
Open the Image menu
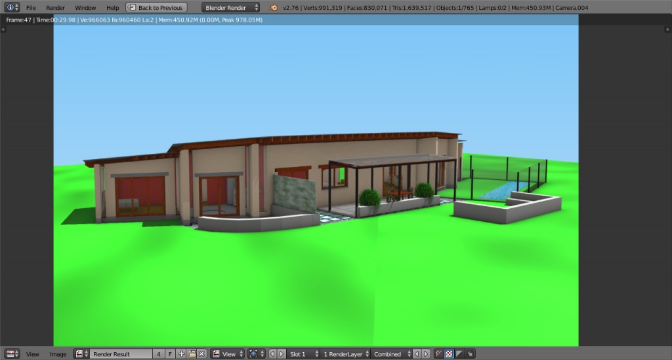(58, 354)
